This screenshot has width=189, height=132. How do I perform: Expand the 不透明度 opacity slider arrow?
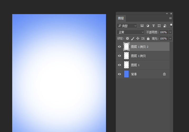(x=170, y=32)
